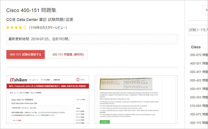
Task: Click the green button in right thumbnail
Action: pyautogui.click(x=105, y=122)
